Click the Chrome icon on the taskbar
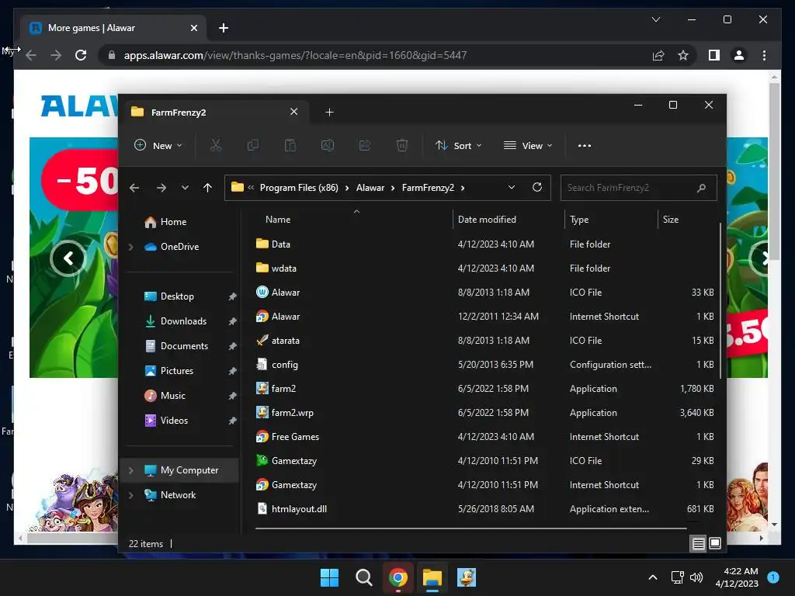The image size is (795, 596). [x=398, y=577]
